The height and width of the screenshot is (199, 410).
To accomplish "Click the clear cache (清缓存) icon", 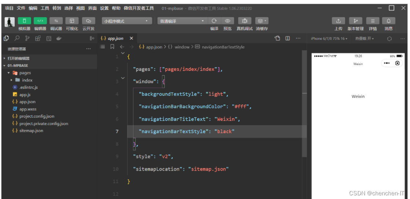I will click(262, 21).
